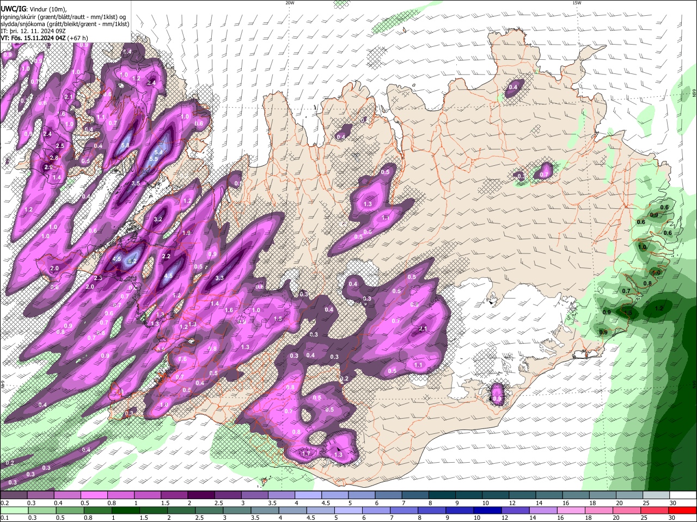Click the 20W longitude label
Viewport: 697px width, 522px height.
290,3
